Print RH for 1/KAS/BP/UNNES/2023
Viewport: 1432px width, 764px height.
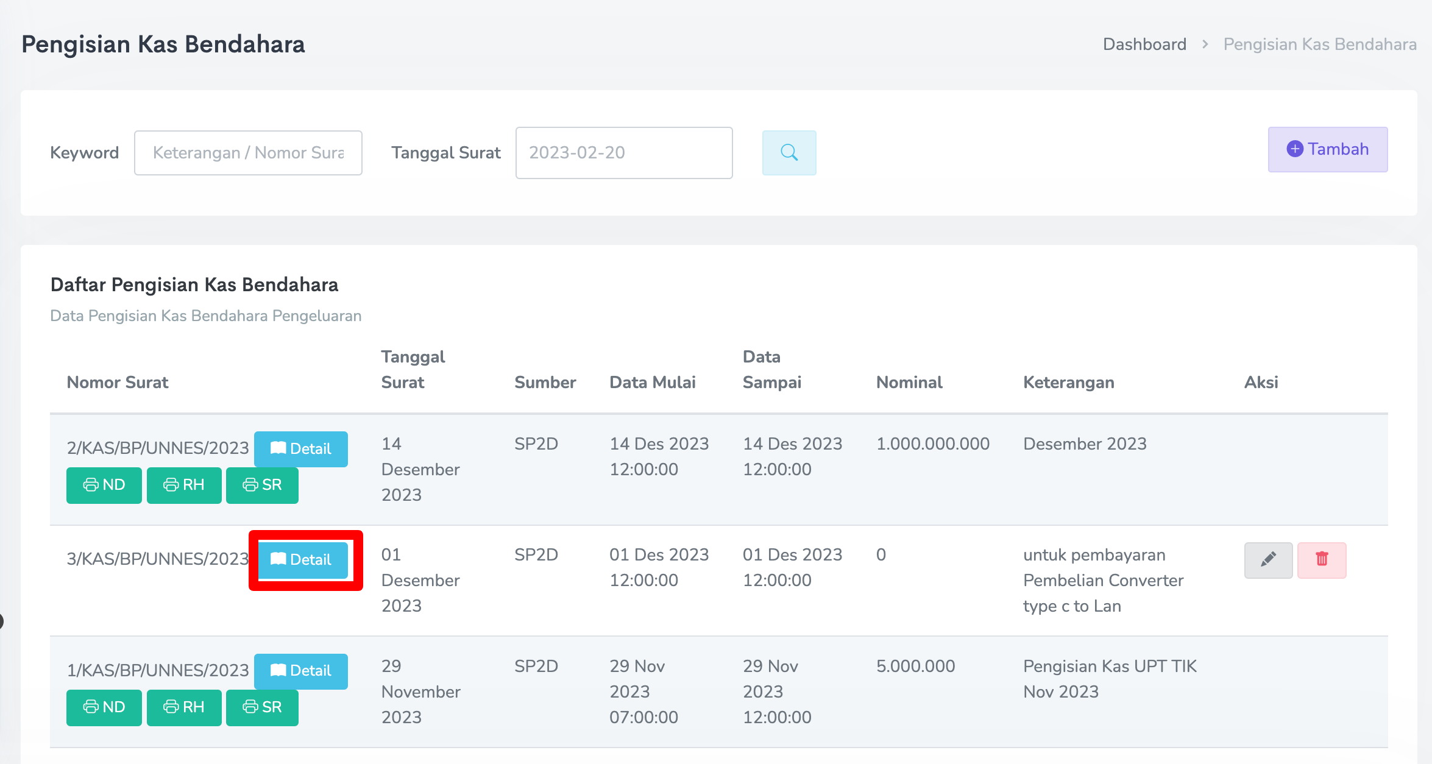tap(184, 707)
